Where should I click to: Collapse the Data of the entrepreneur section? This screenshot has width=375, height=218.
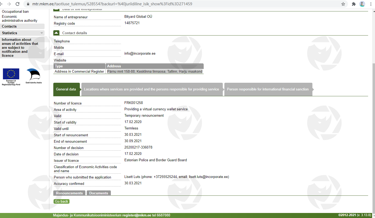pyautogui.click(x=56, y=9)
